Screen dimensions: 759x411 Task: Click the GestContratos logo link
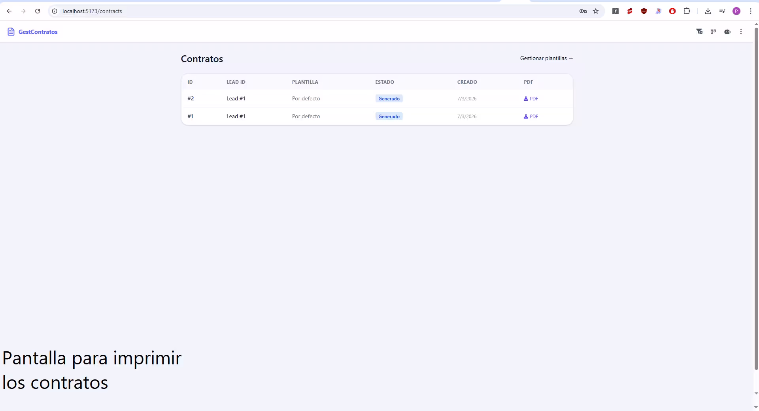(x=32, y=32)
